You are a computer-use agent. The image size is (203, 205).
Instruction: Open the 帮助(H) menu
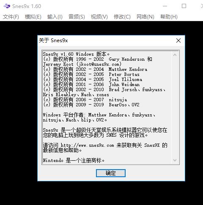[169, 17]
